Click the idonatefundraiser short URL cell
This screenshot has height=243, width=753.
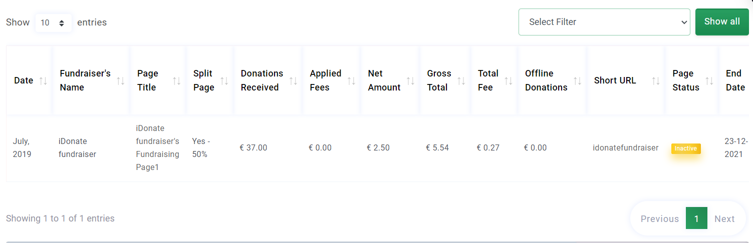click(x=625, y=147)
